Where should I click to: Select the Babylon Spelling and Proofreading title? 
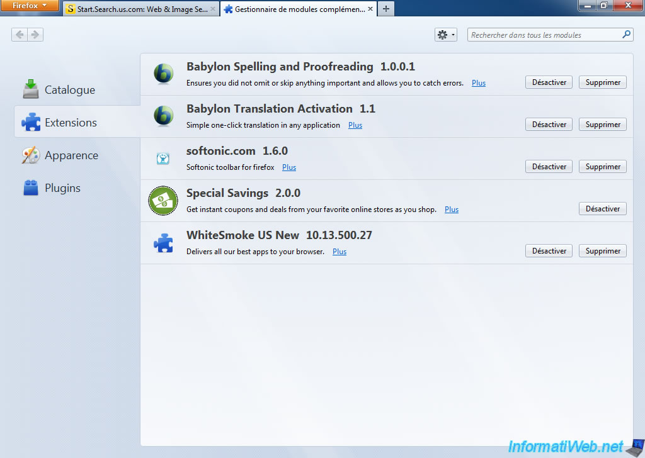click(x=280, y=67)
